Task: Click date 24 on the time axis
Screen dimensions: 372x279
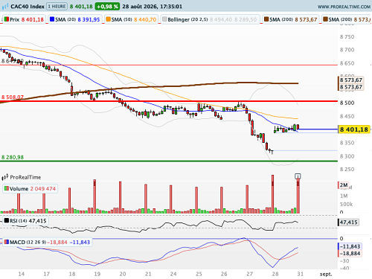Action: (173, 274)
